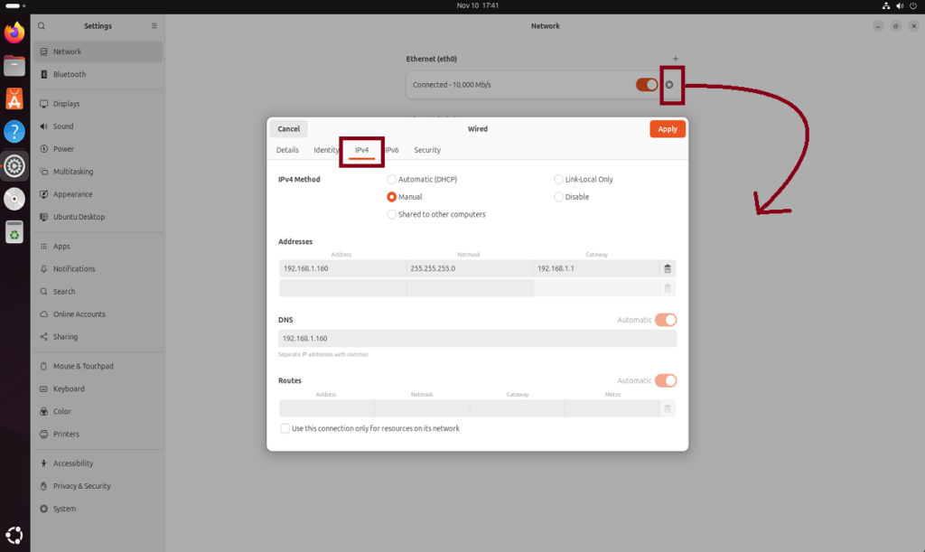Click the DNS server input field
925x552 pixels.
pos(477,339)
